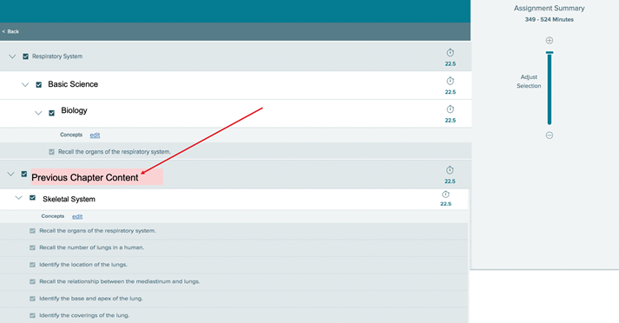The image size is (619, 323).
Task: Uncheck the Previous Chapter Content checkbox
Action: click(24, 175)
